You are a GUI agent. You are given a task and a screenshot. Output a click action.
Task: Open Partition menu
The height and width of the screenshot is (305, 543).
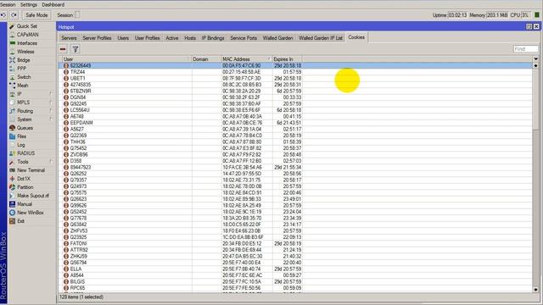tap(25, 187)
